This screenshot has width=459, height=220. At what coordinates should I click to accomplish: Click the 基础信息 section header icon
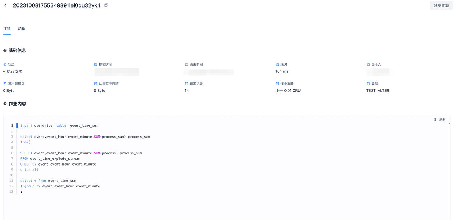click(5, 51)
